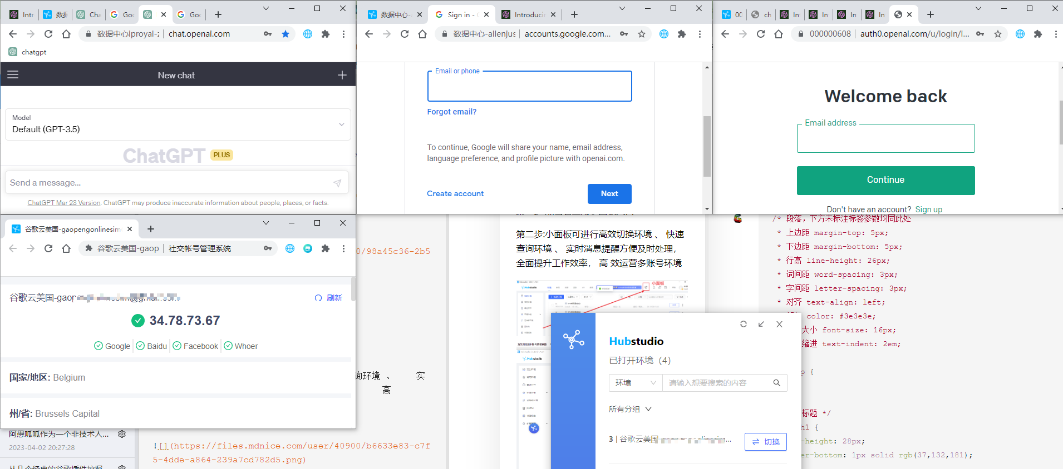Click the Send a message text box
Image resolution: width=1063 pixels, height=469 pixels.
(x=177, y=183)
